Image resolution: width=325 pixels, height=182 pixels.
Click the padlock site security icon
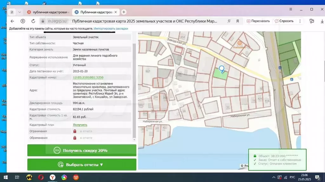point(43,21)
